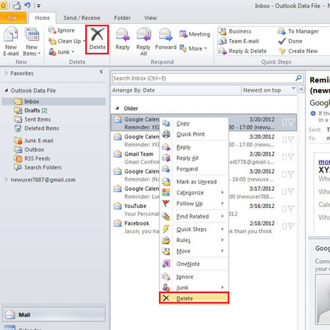Click category box on the Facebook message
The image size is (330, 330).
[284, 226]
